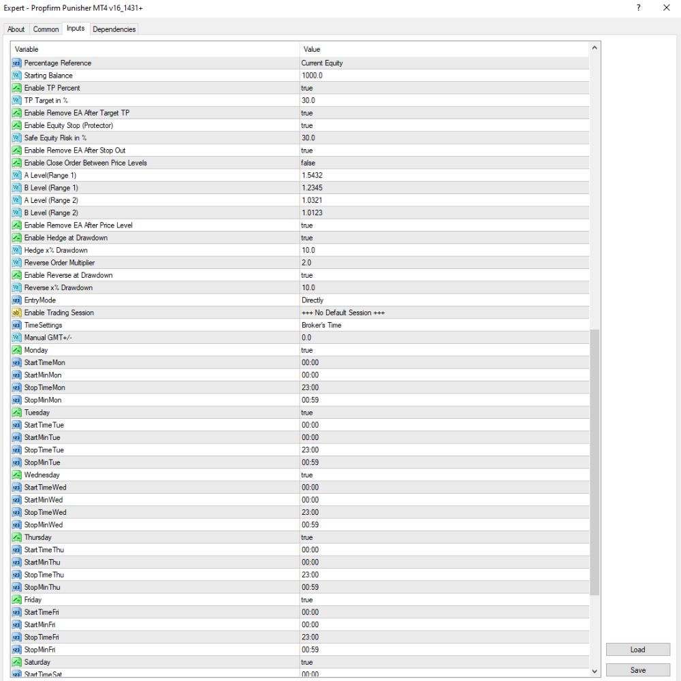The image size is (681, 681).
Task: Click the Enable Trading Session string icon
Action: (x=16, y=313)
